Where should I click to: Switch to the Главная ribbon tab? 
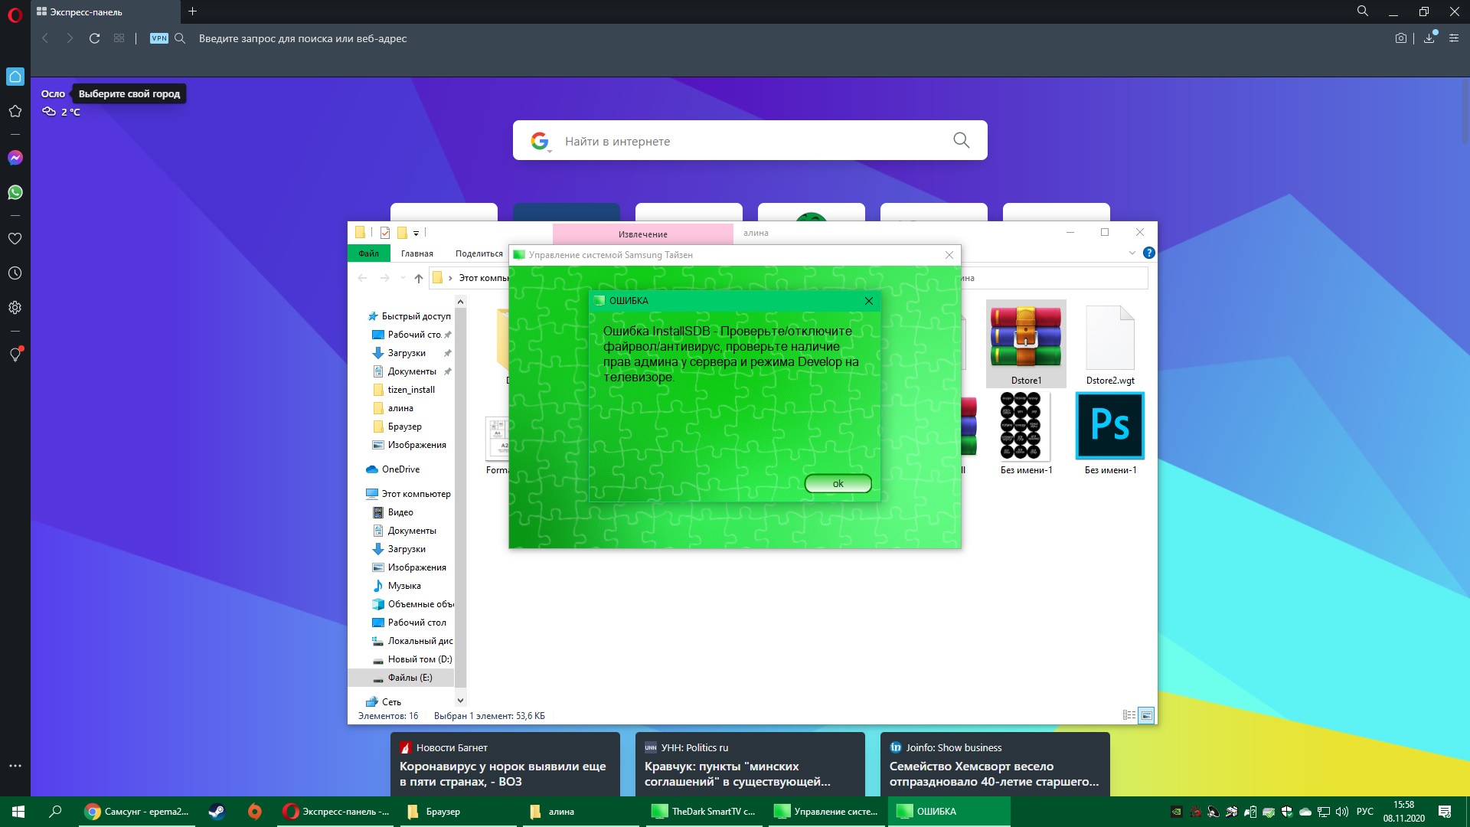coord(416,253)
